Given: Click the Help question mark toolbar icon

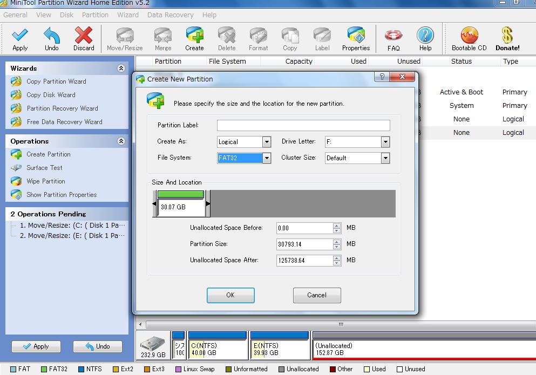Looking at the screenshot, I should pos(425,39).
